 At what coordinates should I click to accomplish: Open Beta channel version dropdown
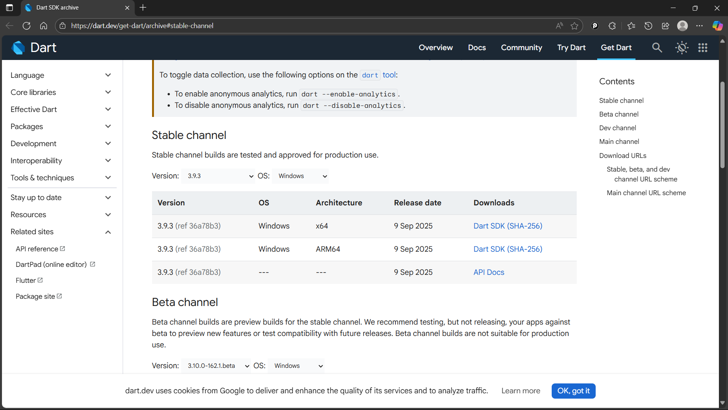tap(216, 366)
